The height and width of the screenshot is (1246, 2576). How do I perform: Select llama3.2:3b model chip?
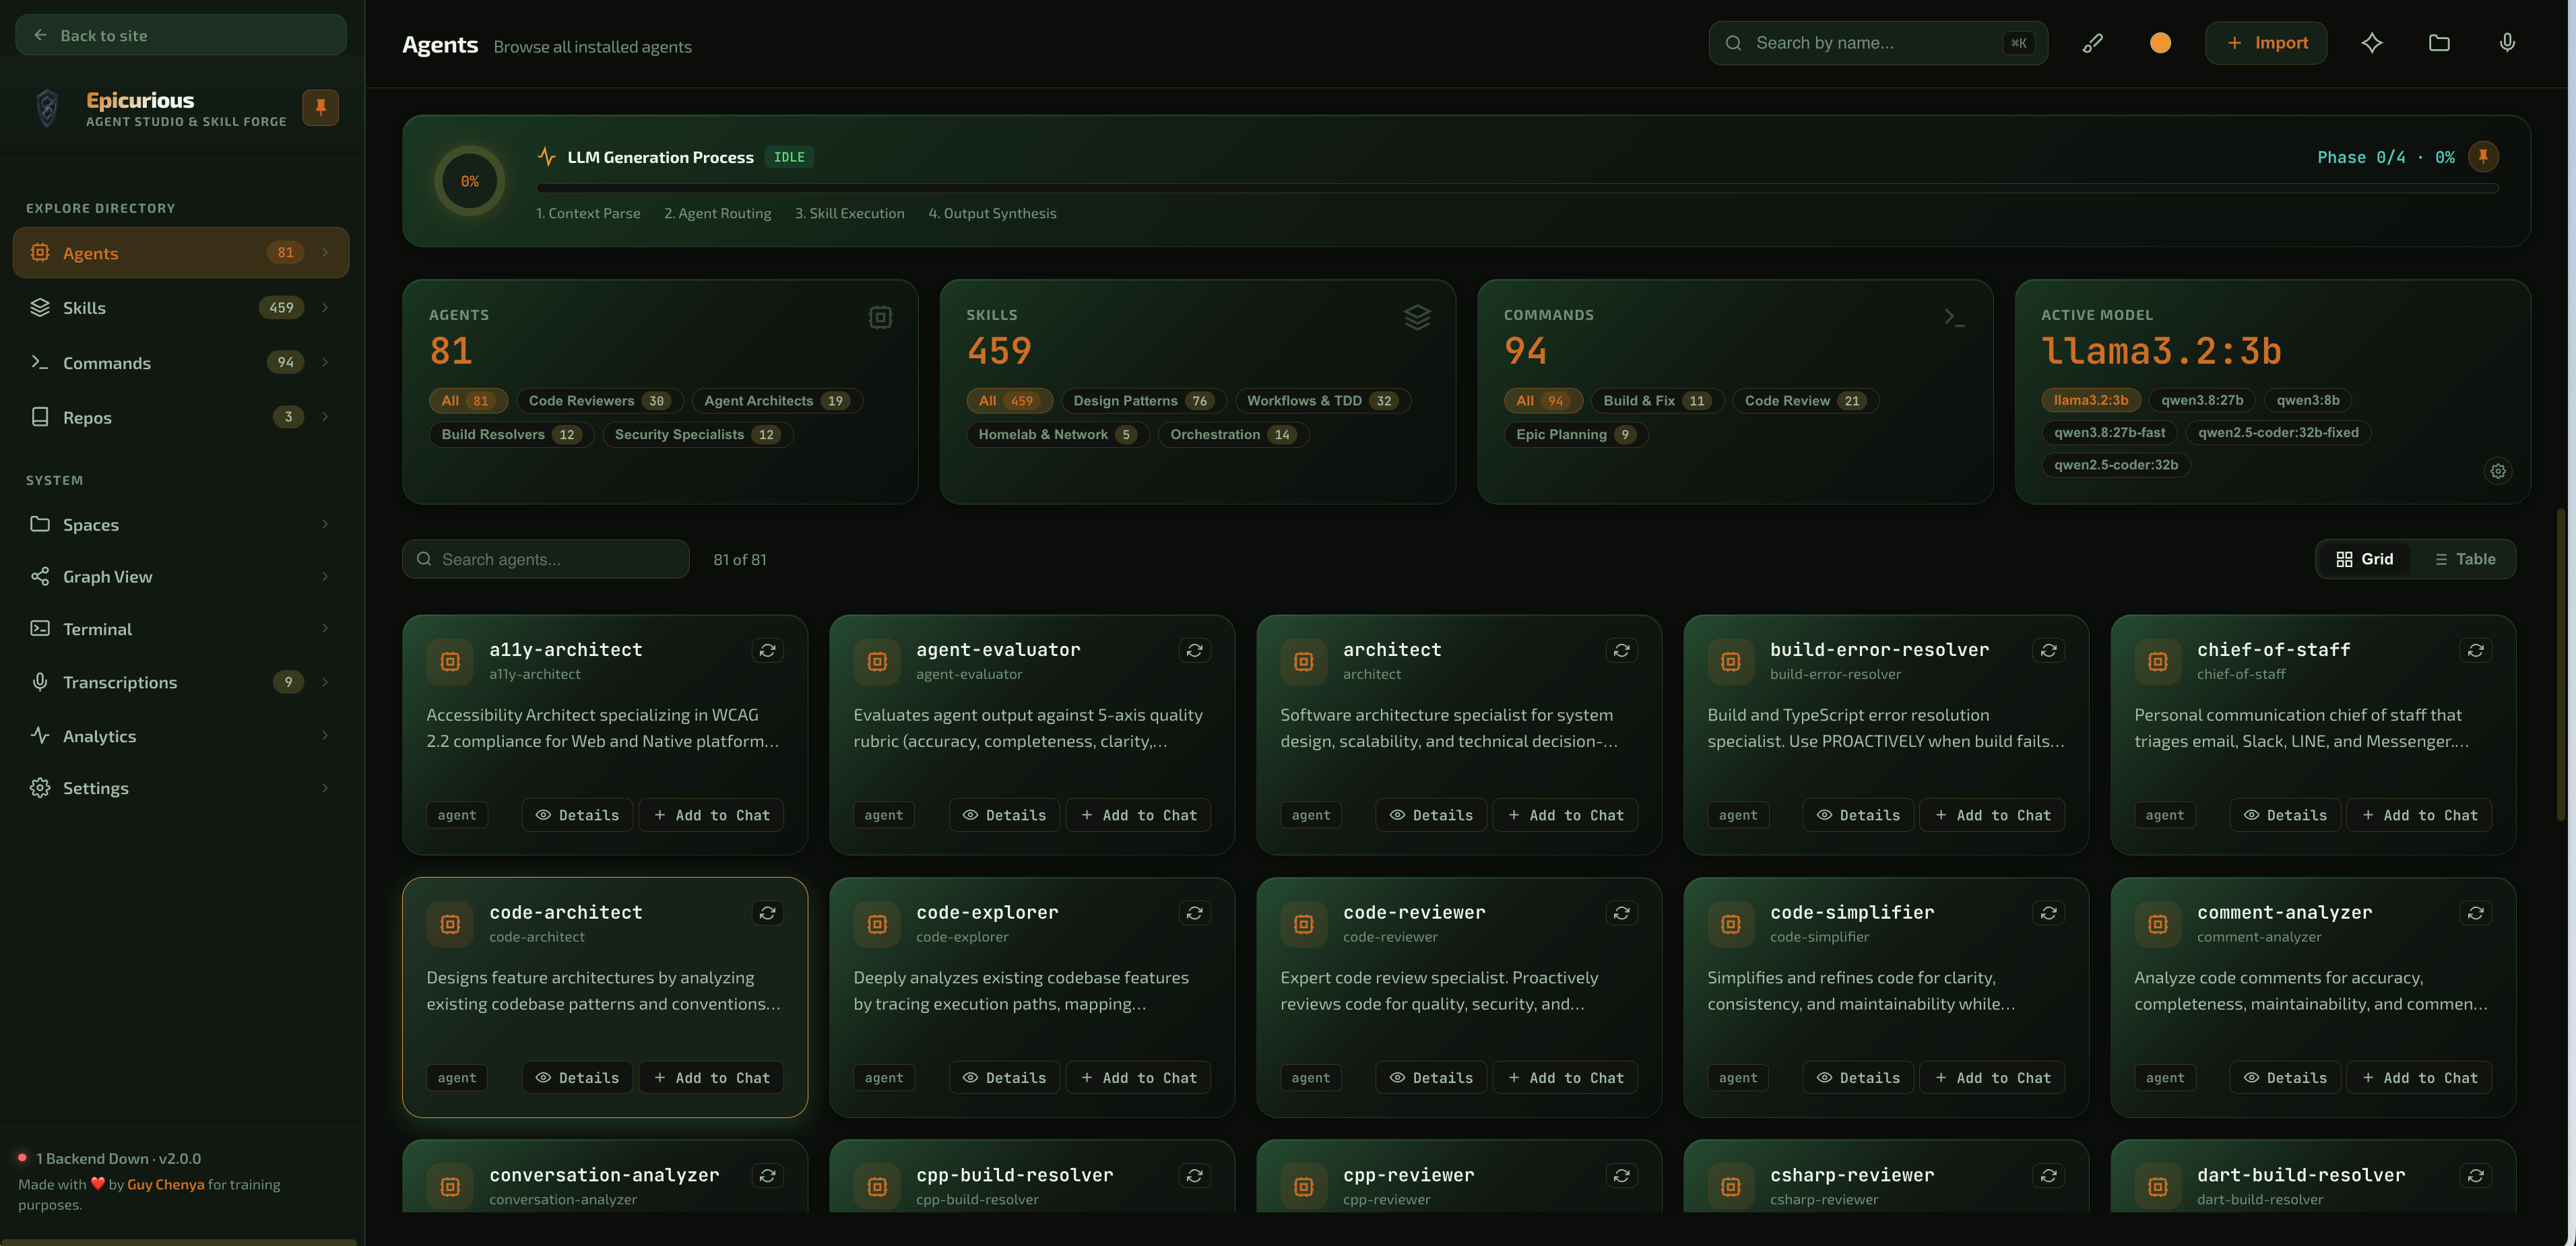click(x=2090, y=400)
